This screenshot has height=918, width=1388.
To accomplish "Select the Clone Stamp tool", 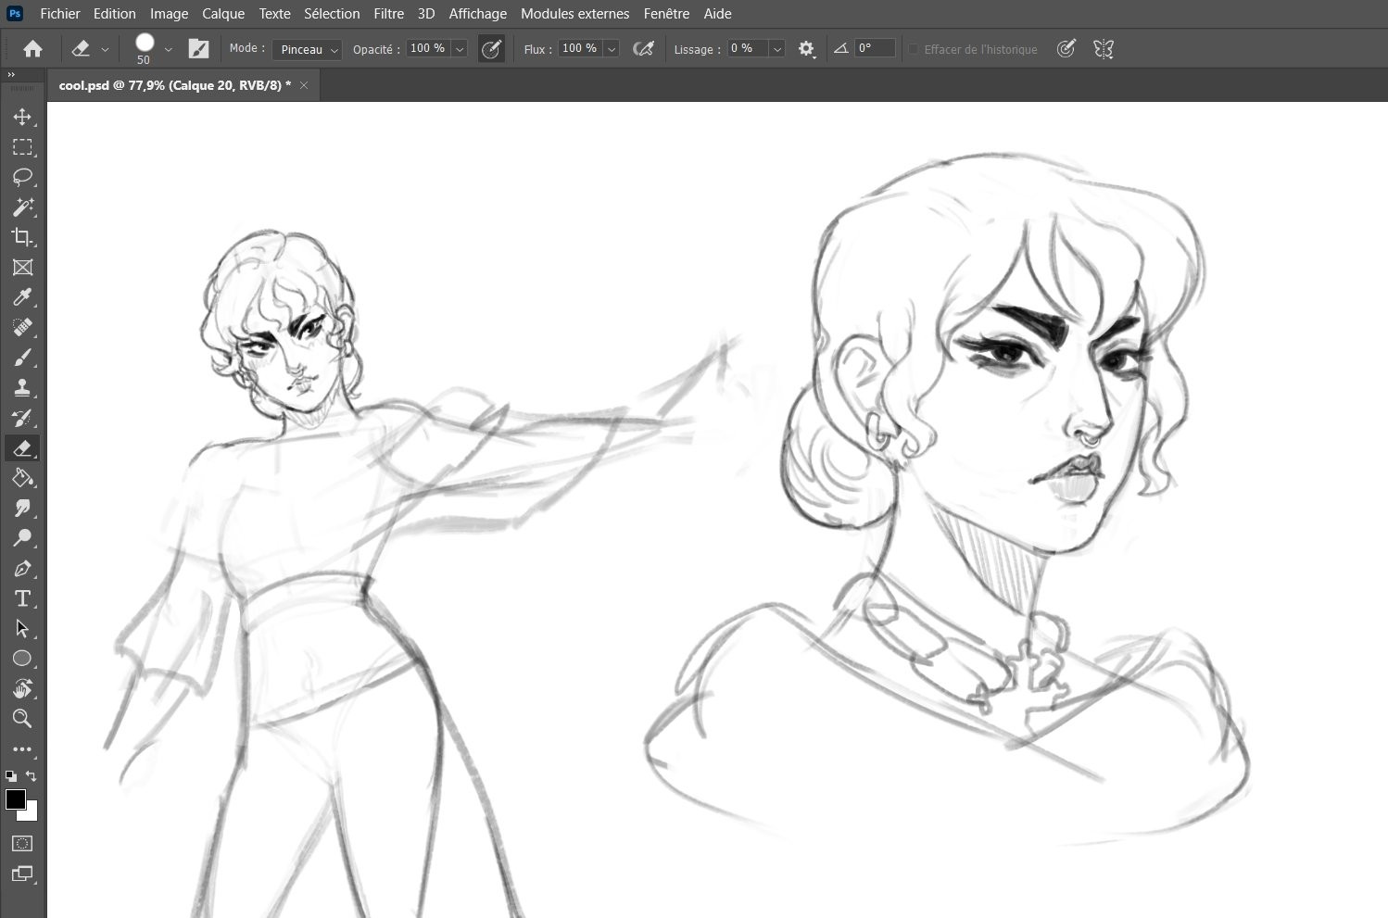I will click(x=22, y=388).
